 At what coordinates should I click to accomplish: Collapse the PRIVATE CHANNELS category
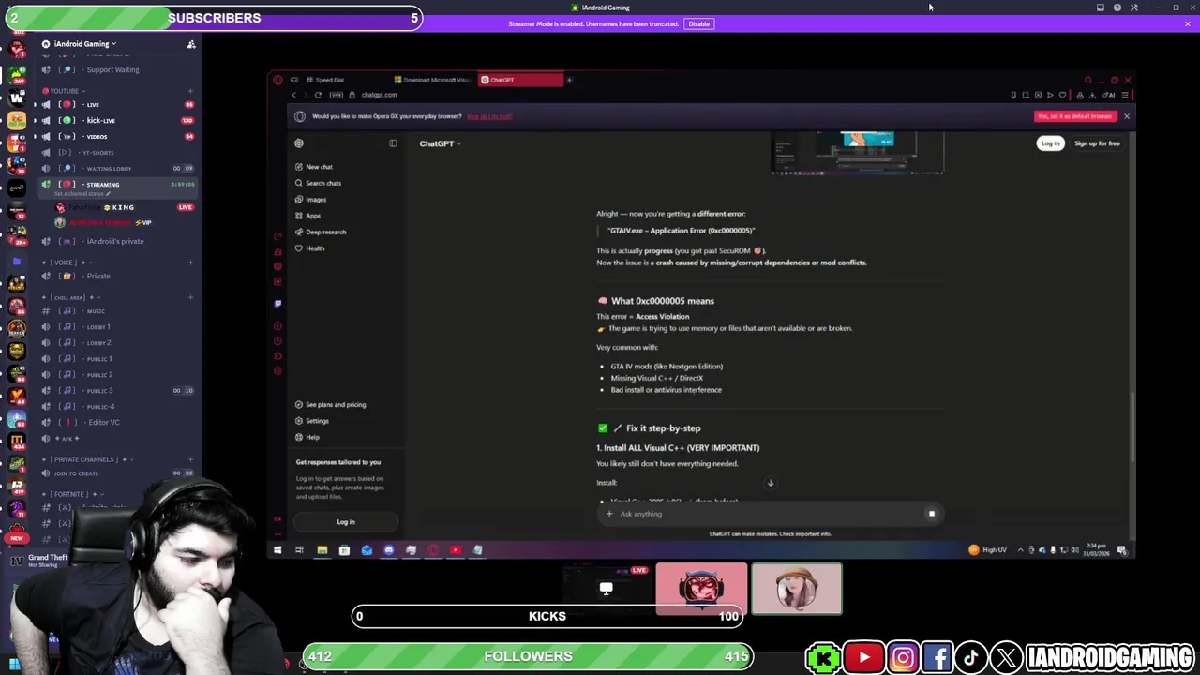pyautogui.click(x=86, y=459)
